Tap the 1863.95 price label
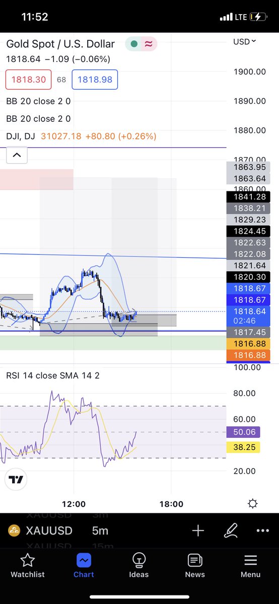 [248, 167]
